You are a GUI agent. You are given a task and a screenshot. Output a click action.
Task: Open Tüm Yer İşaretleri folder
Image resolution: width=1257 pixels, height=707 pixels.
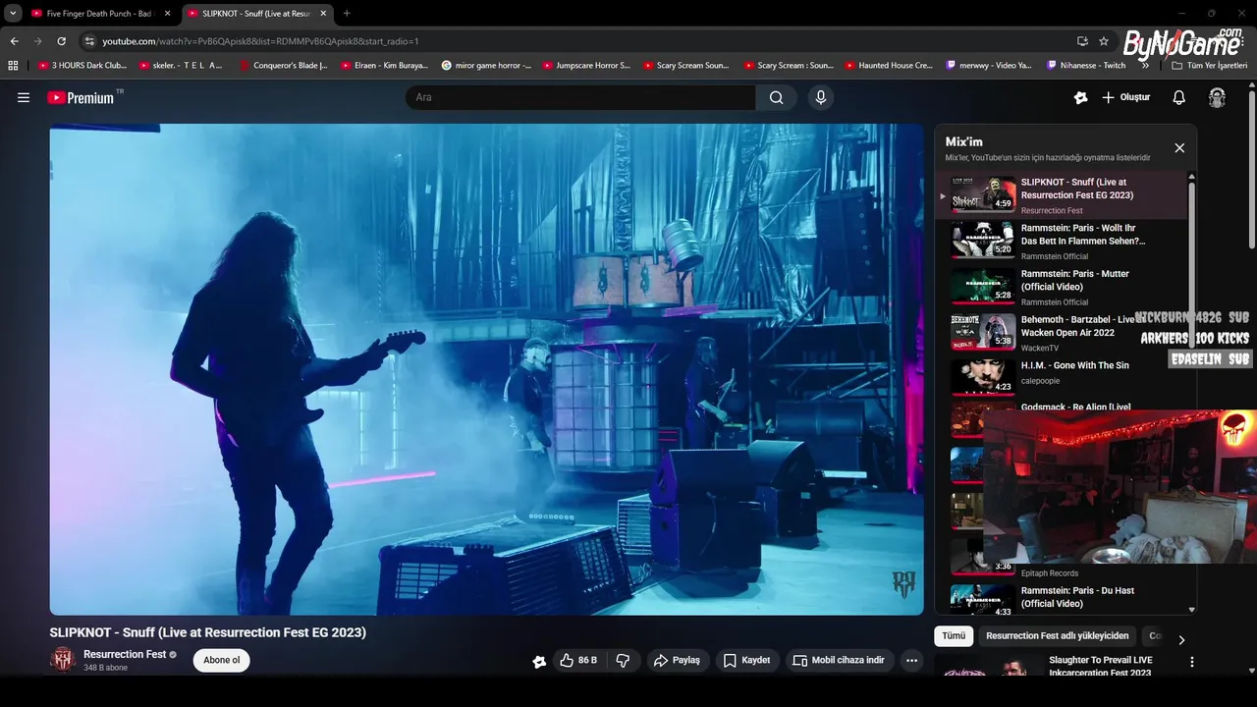pos(1210,66)
